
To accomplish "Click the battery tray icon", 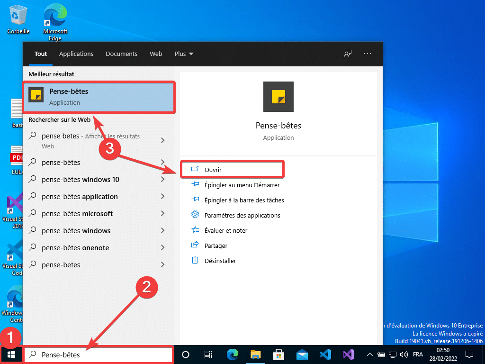I will click(381, 355).
